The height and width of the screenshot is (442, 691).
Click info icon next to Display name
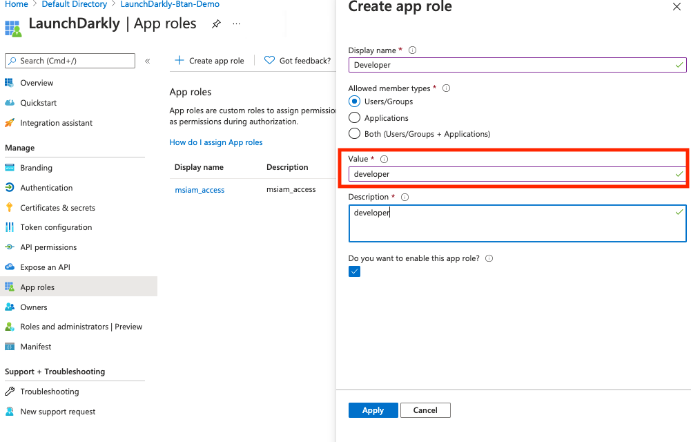tap(413, 50)
